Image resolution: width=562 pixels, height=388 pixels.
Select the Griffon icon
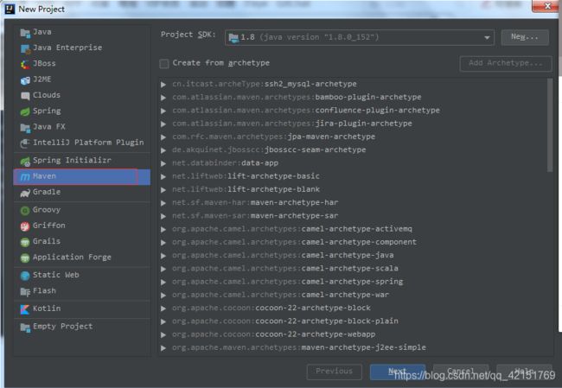click(25, 226)
